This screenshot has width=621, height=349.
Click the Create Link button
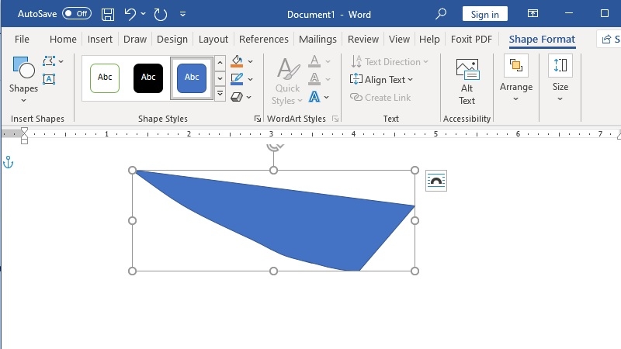380,98
